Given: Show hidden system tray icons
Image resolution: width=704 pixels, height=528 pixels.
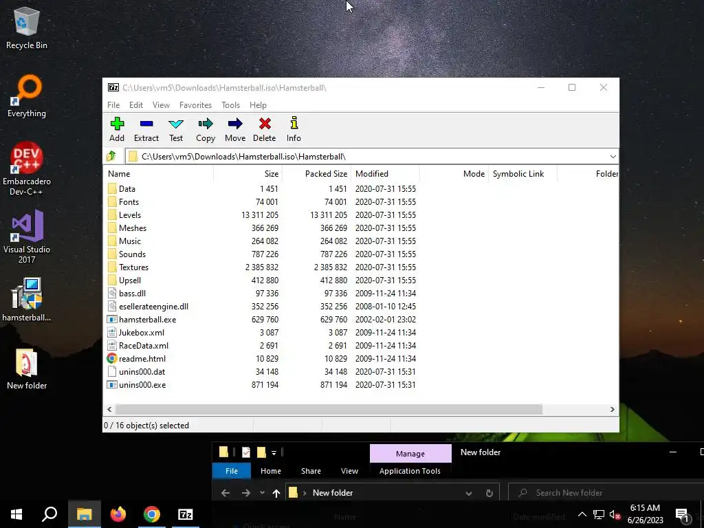Looking at the screenshot, I should [582, 514].
